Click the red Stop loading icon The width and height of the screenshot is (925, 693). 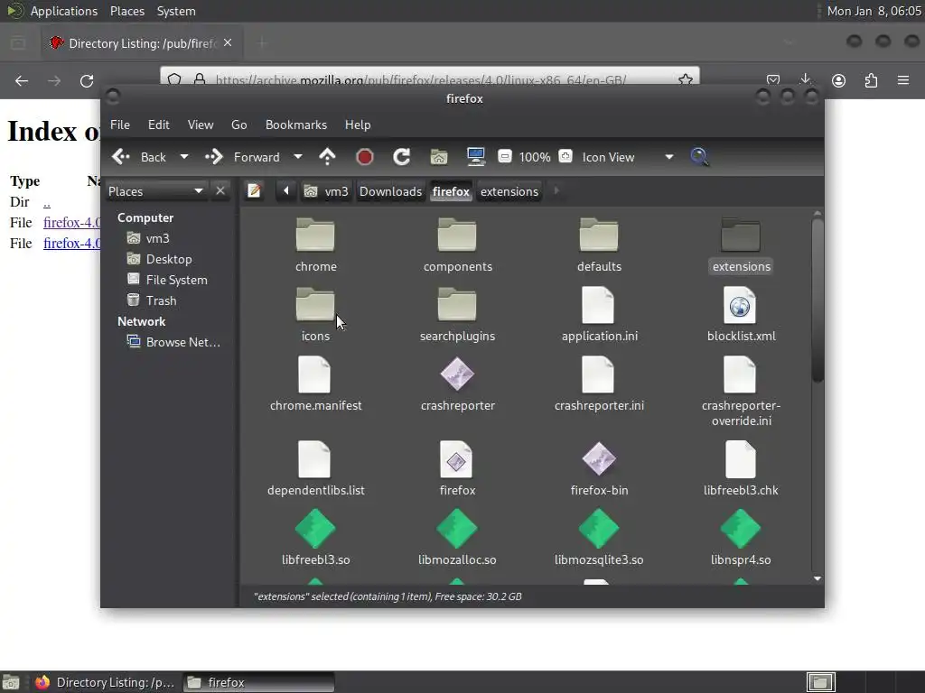pos(365,157)
